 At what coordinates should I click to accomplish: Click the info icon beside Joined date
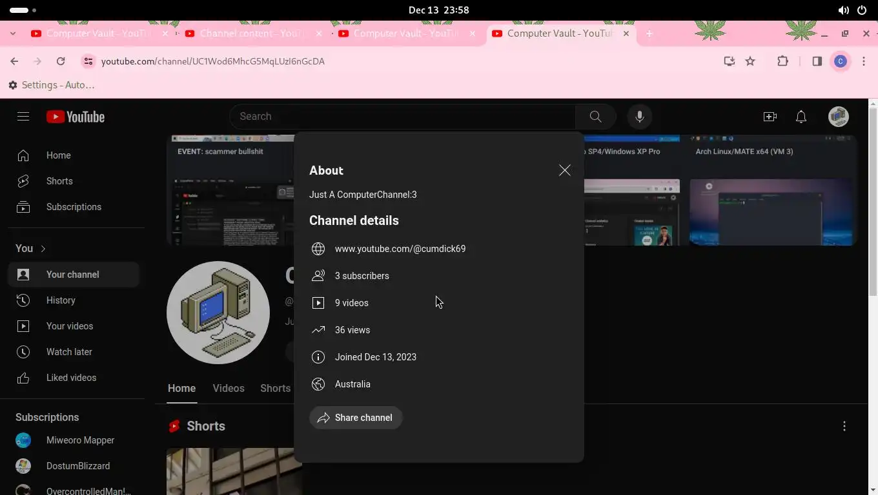click(x=318, y=357)
